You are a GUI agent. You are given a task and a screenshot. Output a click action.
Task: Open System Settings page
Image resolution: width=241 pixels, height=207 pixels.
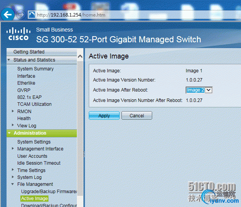(34, 142)
